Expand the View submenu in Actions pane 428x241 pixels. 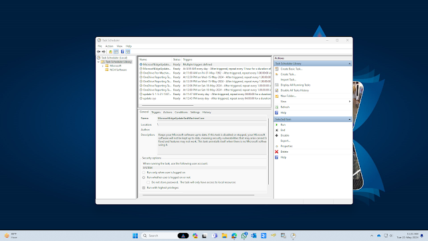click(x=349, y=101)
